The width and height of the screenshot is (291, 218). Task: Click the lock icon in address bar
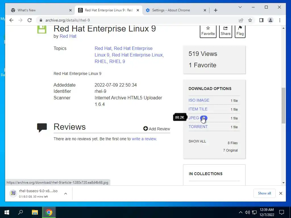pyautogui.click(x=41, y=20)
